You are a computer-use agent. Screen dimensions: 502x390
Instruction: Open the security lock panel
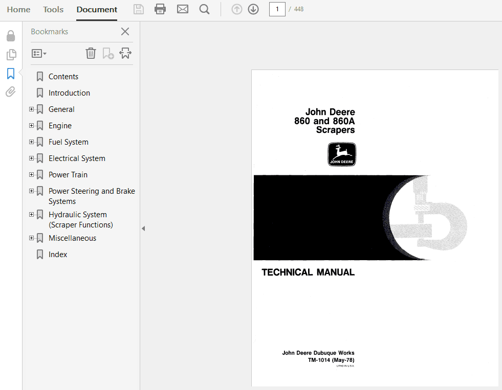click(x=11, y=36)
